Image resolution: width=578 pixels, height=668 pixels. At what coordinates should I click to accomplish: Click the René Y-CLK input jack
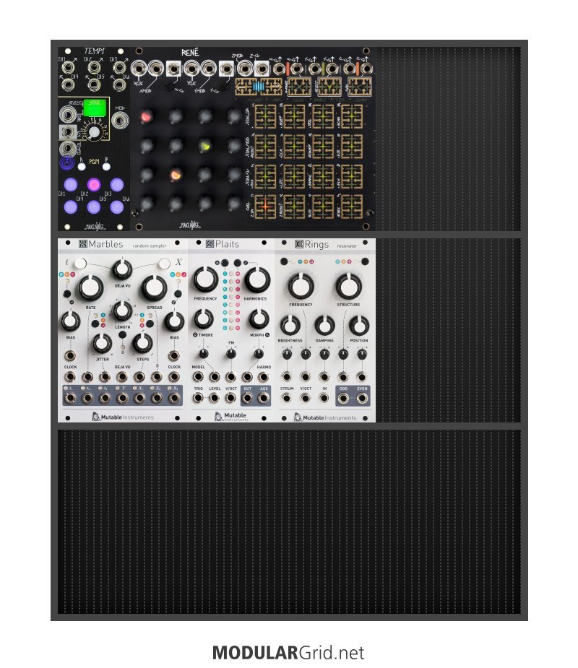pyautogui.click(x=191, y=68)
